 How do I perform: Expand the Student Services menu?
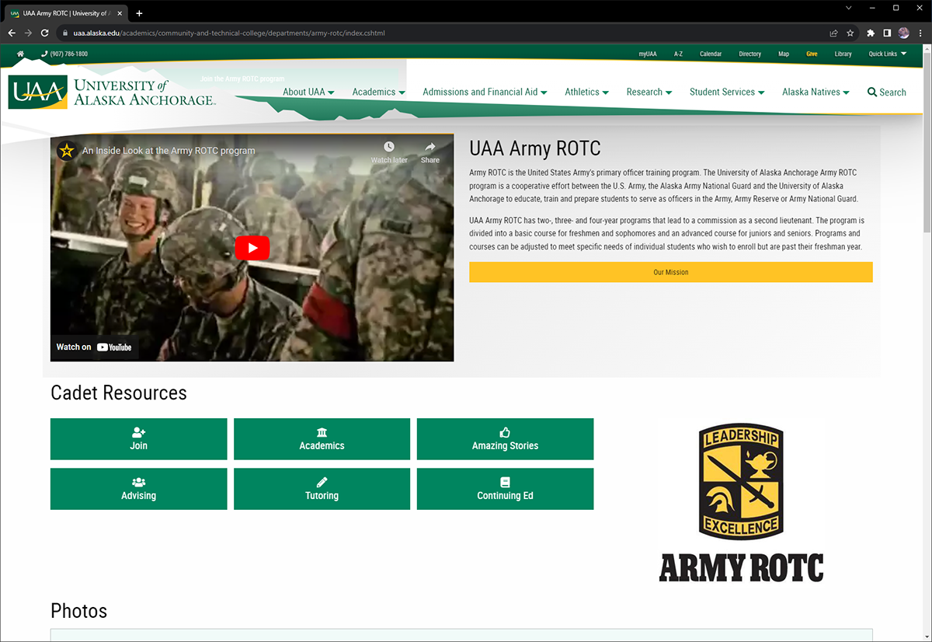pyautogui.click(x=727, y=92)
